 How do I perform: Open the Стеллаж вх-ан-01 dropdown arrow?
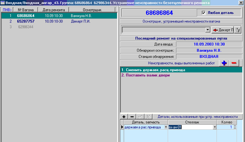(x=215, y=127)
